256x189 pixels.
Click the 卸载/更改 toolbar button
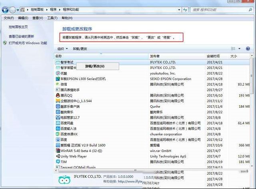pyautogui.click(x=80, y=49)
